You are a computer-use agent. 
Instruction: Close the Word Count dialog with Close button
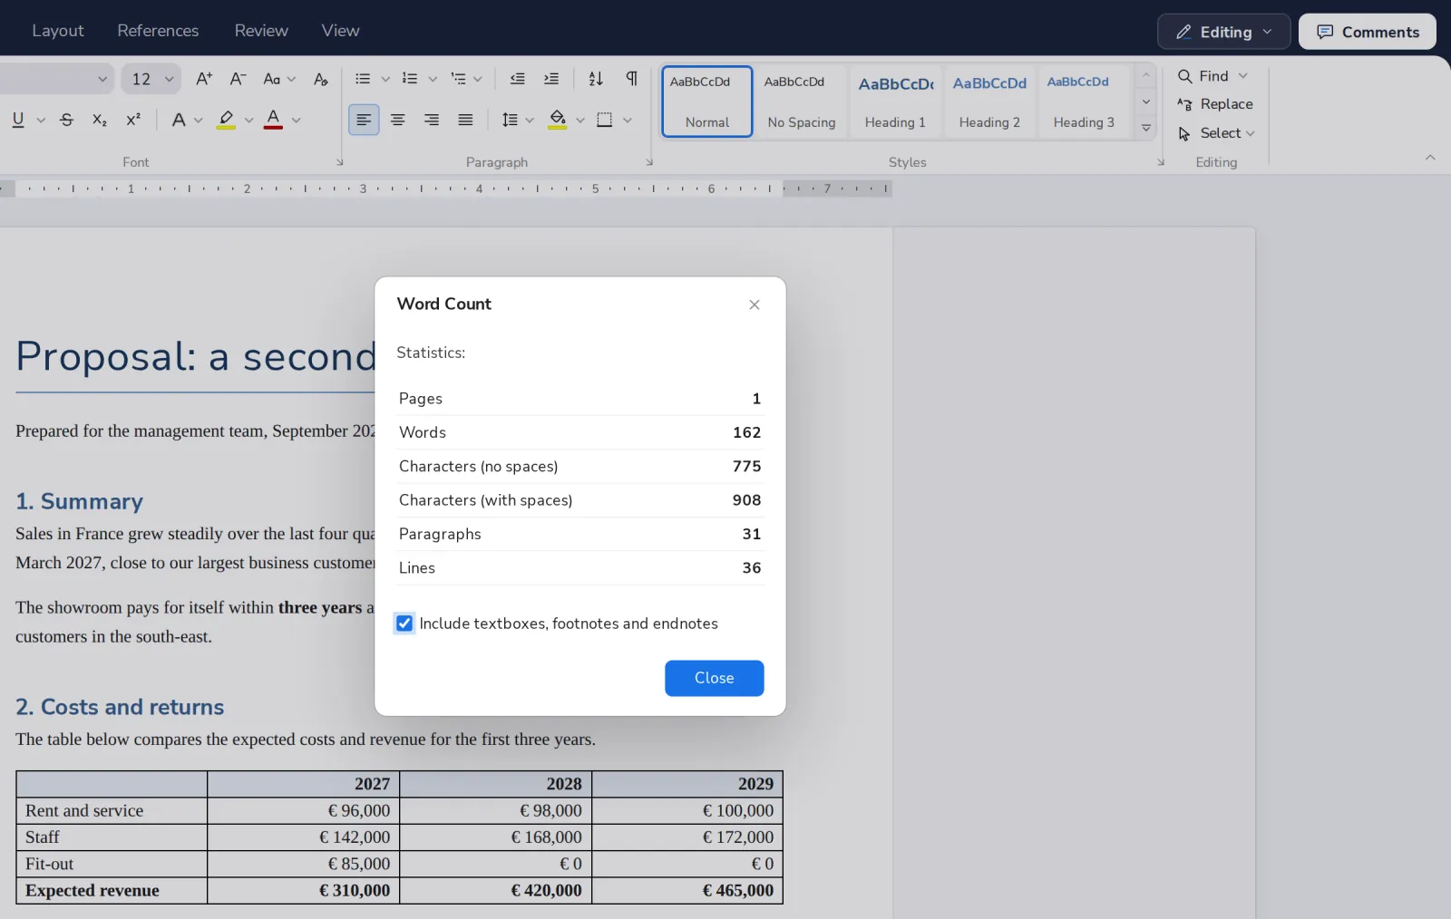[x=715, y=678]
